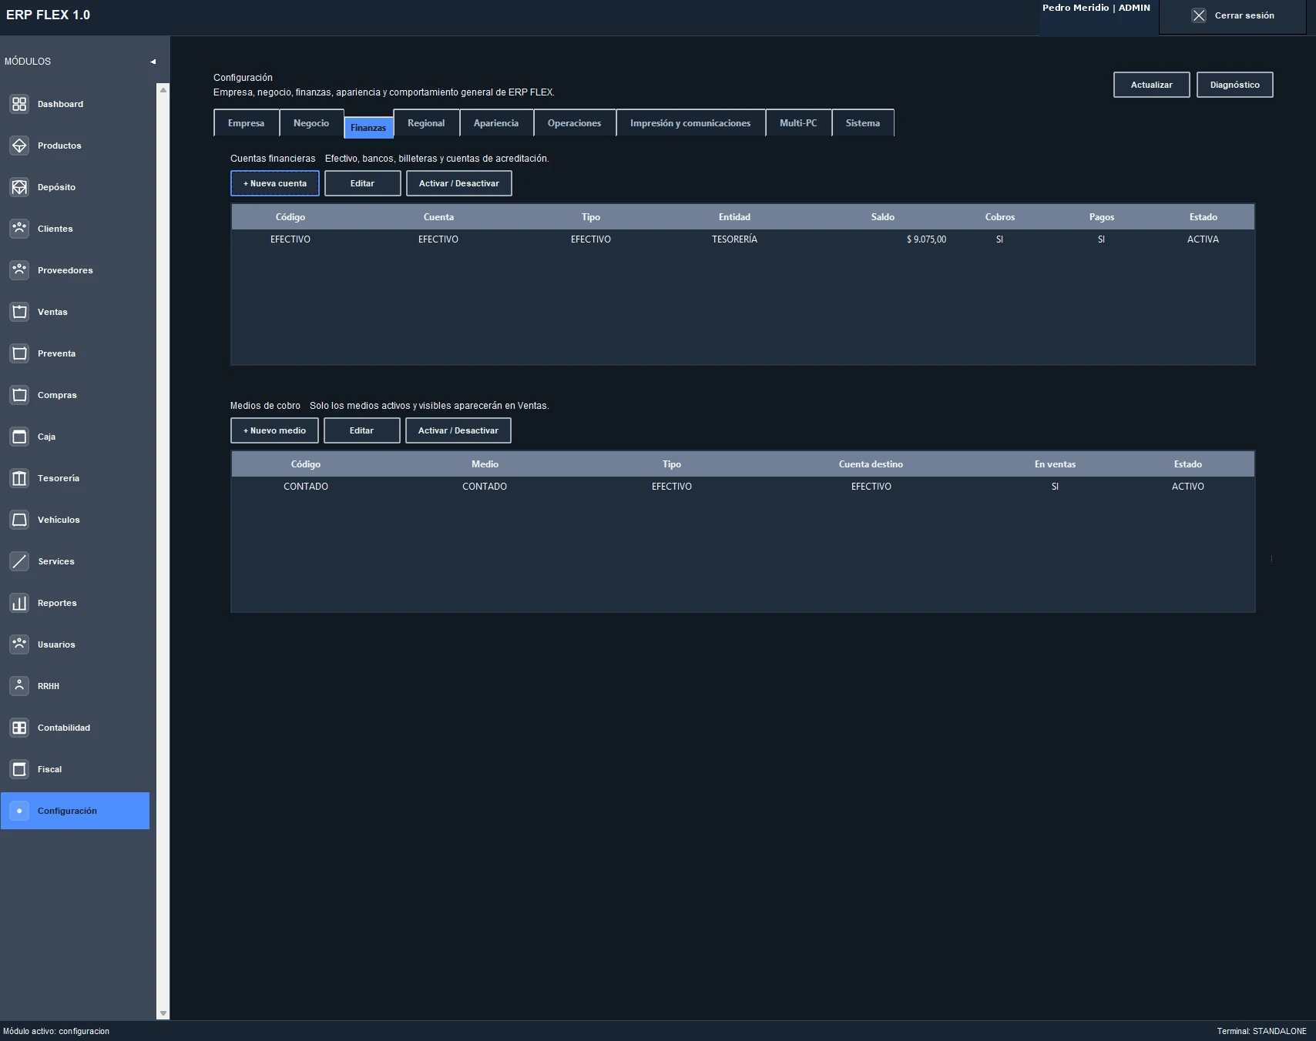Open the Proveedores module icon

click(x=19, y=270)
